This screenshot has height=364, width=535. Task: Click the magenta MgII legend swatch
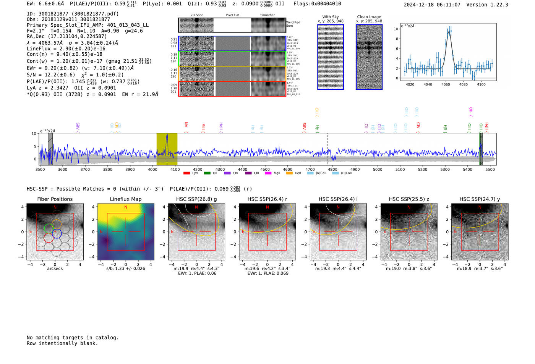click(269, 173)
